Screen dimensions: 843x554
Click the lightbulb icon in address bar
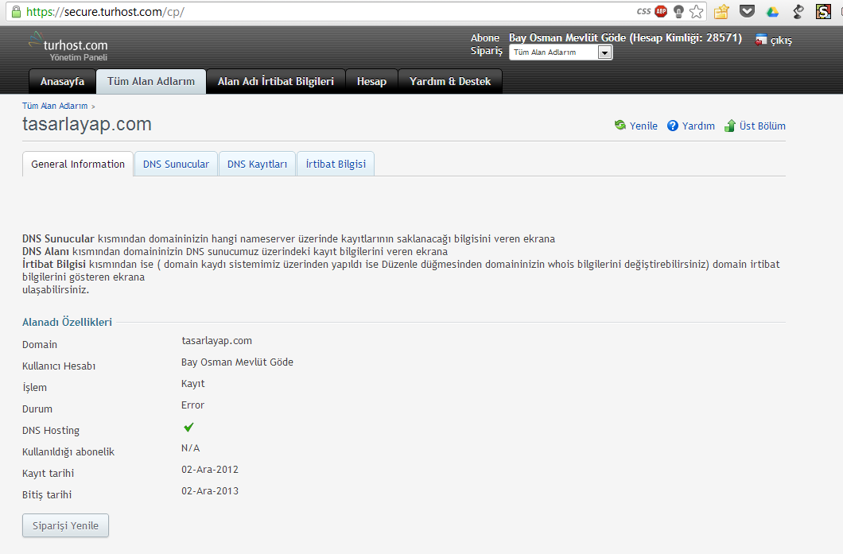(x=678, y=11)
